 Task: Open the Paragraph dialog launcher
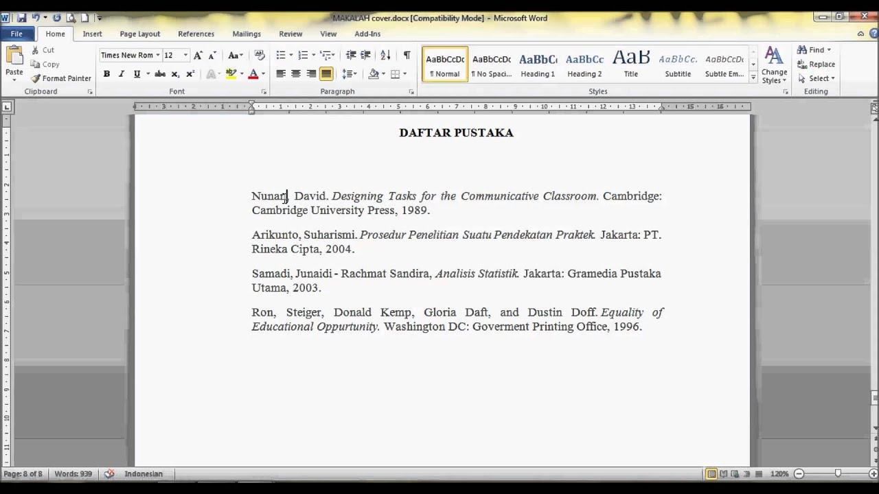pos(411,92)
